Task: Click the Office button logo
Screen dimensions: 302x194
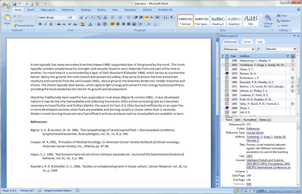Action: pos(6,6)
